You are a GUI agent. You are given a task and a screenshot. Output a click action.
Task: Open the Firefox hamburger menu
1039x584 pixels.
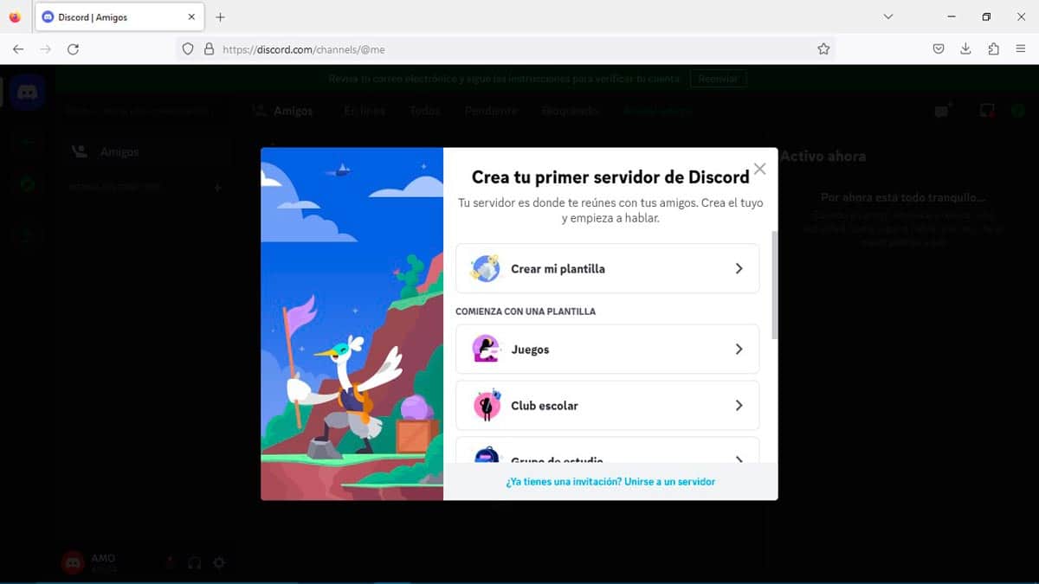click(1021, 49)
